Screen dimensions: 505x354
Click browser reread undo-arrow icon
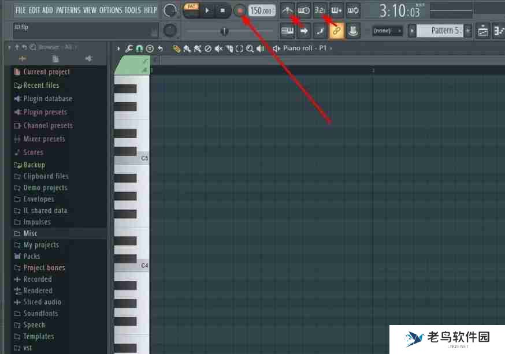tap(24, 47)
